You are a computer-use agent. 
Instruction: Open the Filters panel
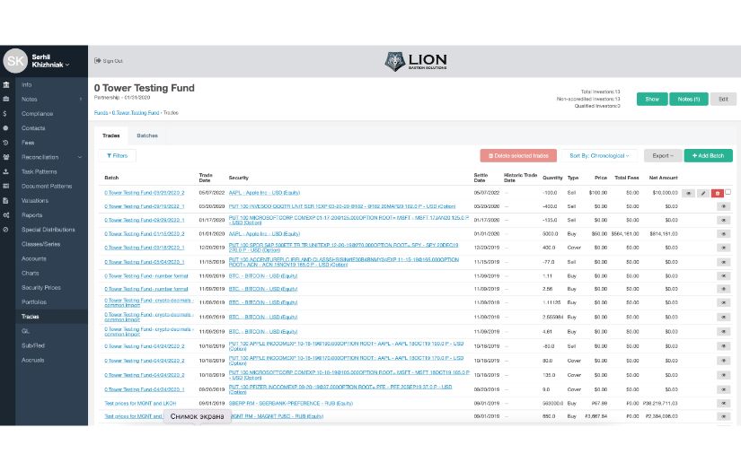pos(117,156)
